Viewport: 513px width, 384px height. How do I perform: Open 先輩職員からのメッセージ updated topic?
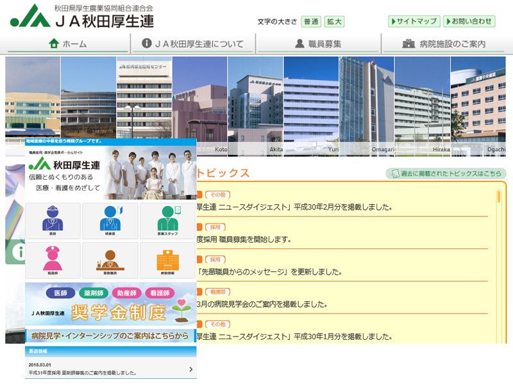point(269,271)
